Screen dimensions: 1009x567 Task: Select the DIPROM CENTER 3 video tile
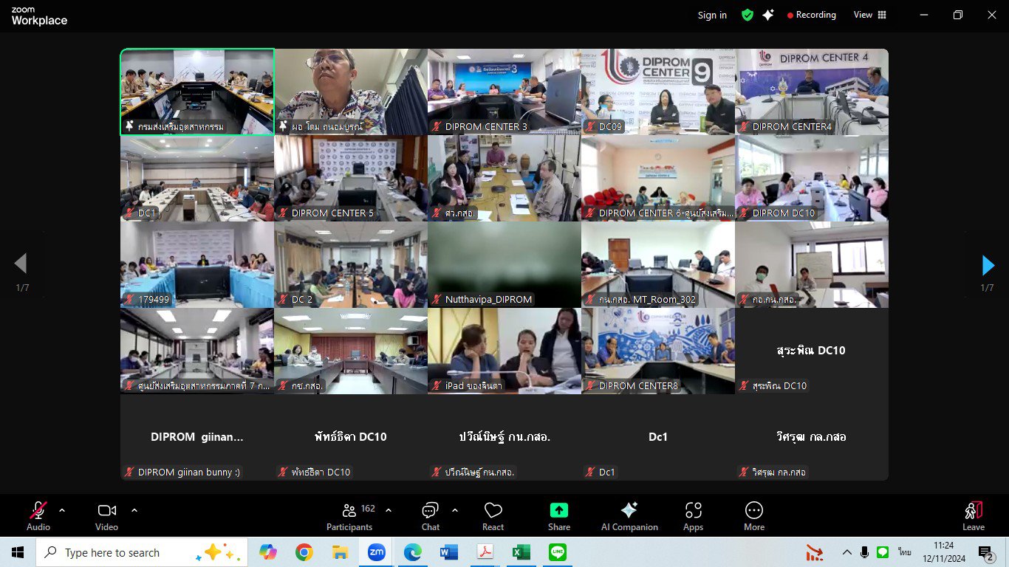(x=504, y=92)
